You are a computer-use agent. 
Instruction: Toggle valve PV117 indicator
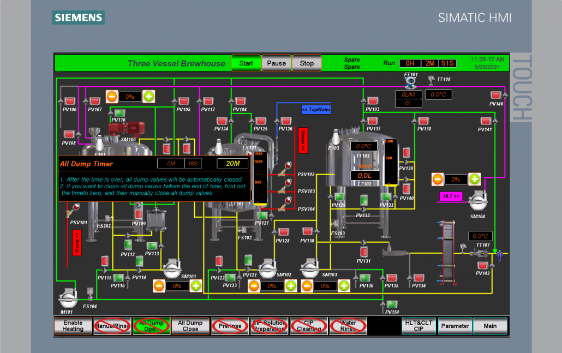(208, 101)
